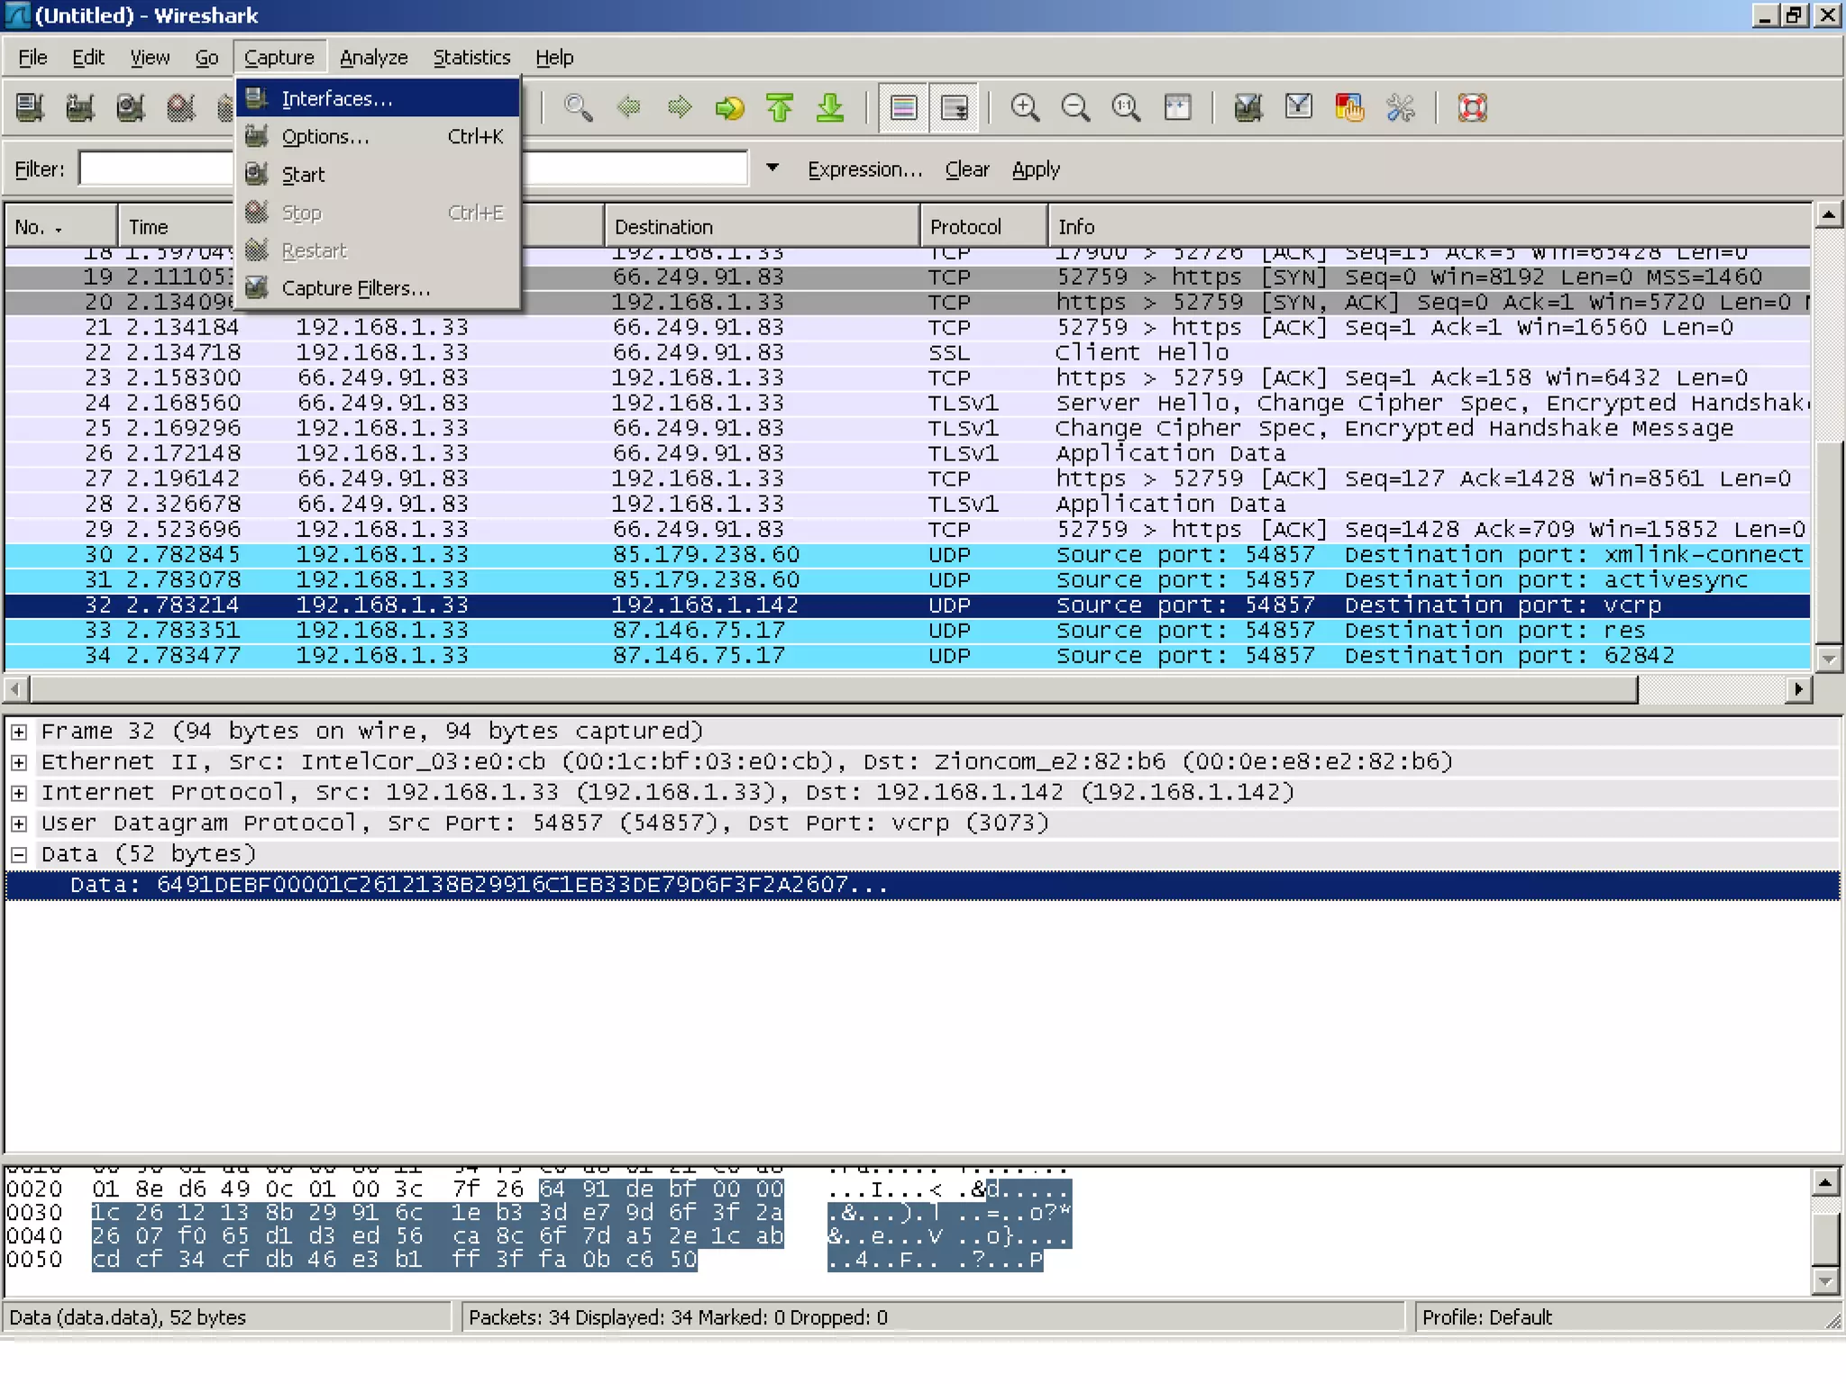Open the Statistics menu
This screenshot has height=1384, width=1846.
471,58
